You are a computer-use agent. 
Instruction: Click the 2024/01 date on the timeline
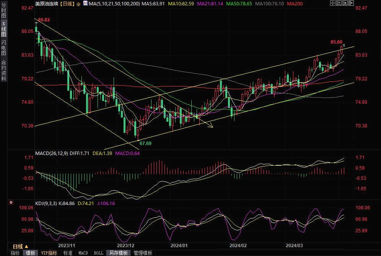(x=179, y=246)
